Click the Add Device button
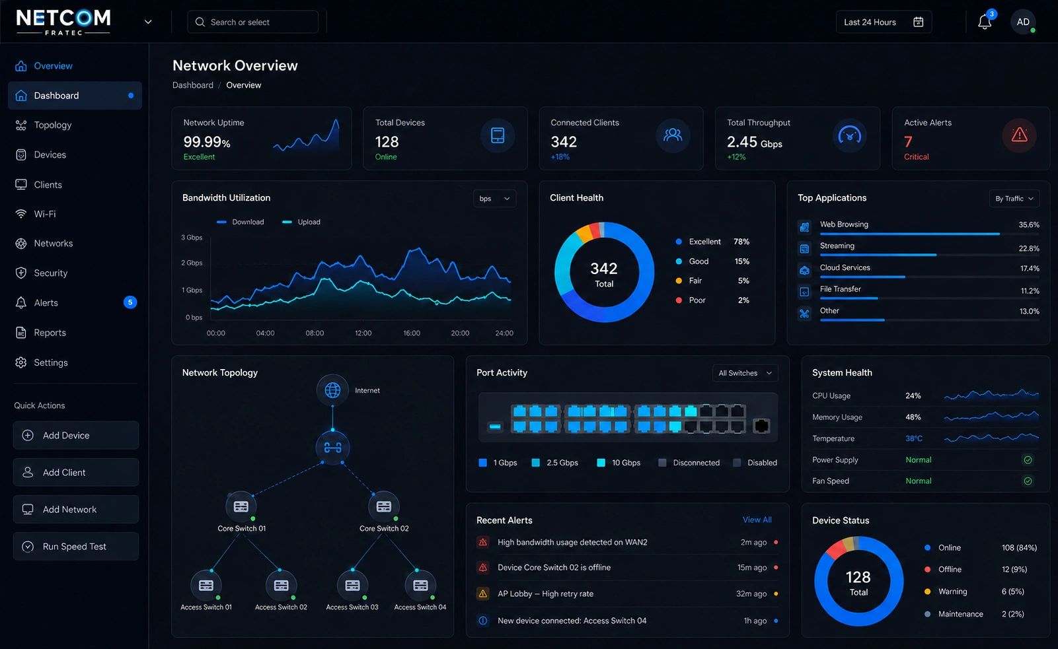Image resolution: width=1058 pixels, height=649 pixels. pos(76,436)
